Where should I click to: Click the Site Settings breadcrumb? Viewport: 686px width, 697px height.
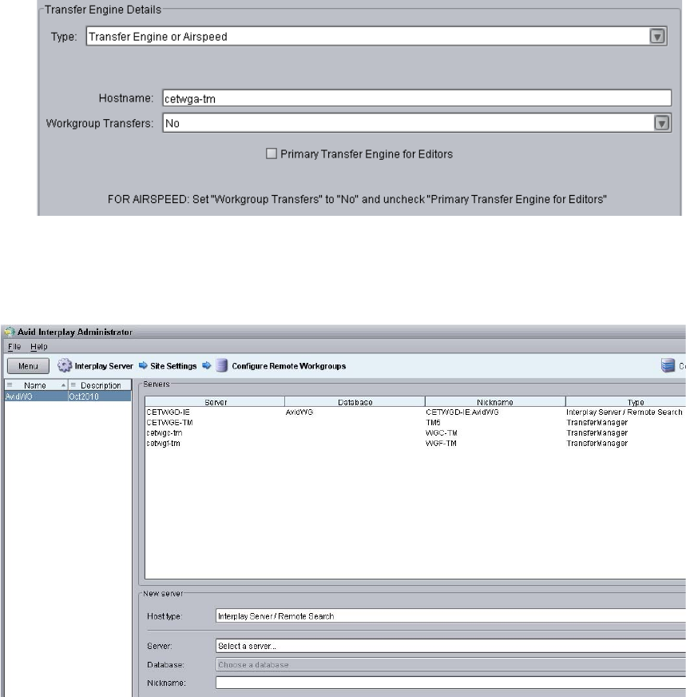pos(173,366)
